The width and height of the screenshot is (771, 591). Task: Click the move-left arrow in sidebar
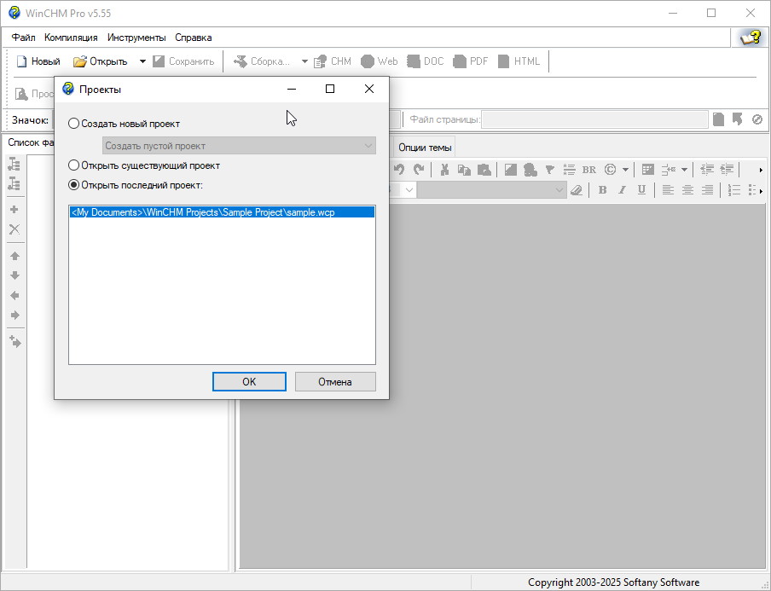pyautogui.click(x=14, y=295)
